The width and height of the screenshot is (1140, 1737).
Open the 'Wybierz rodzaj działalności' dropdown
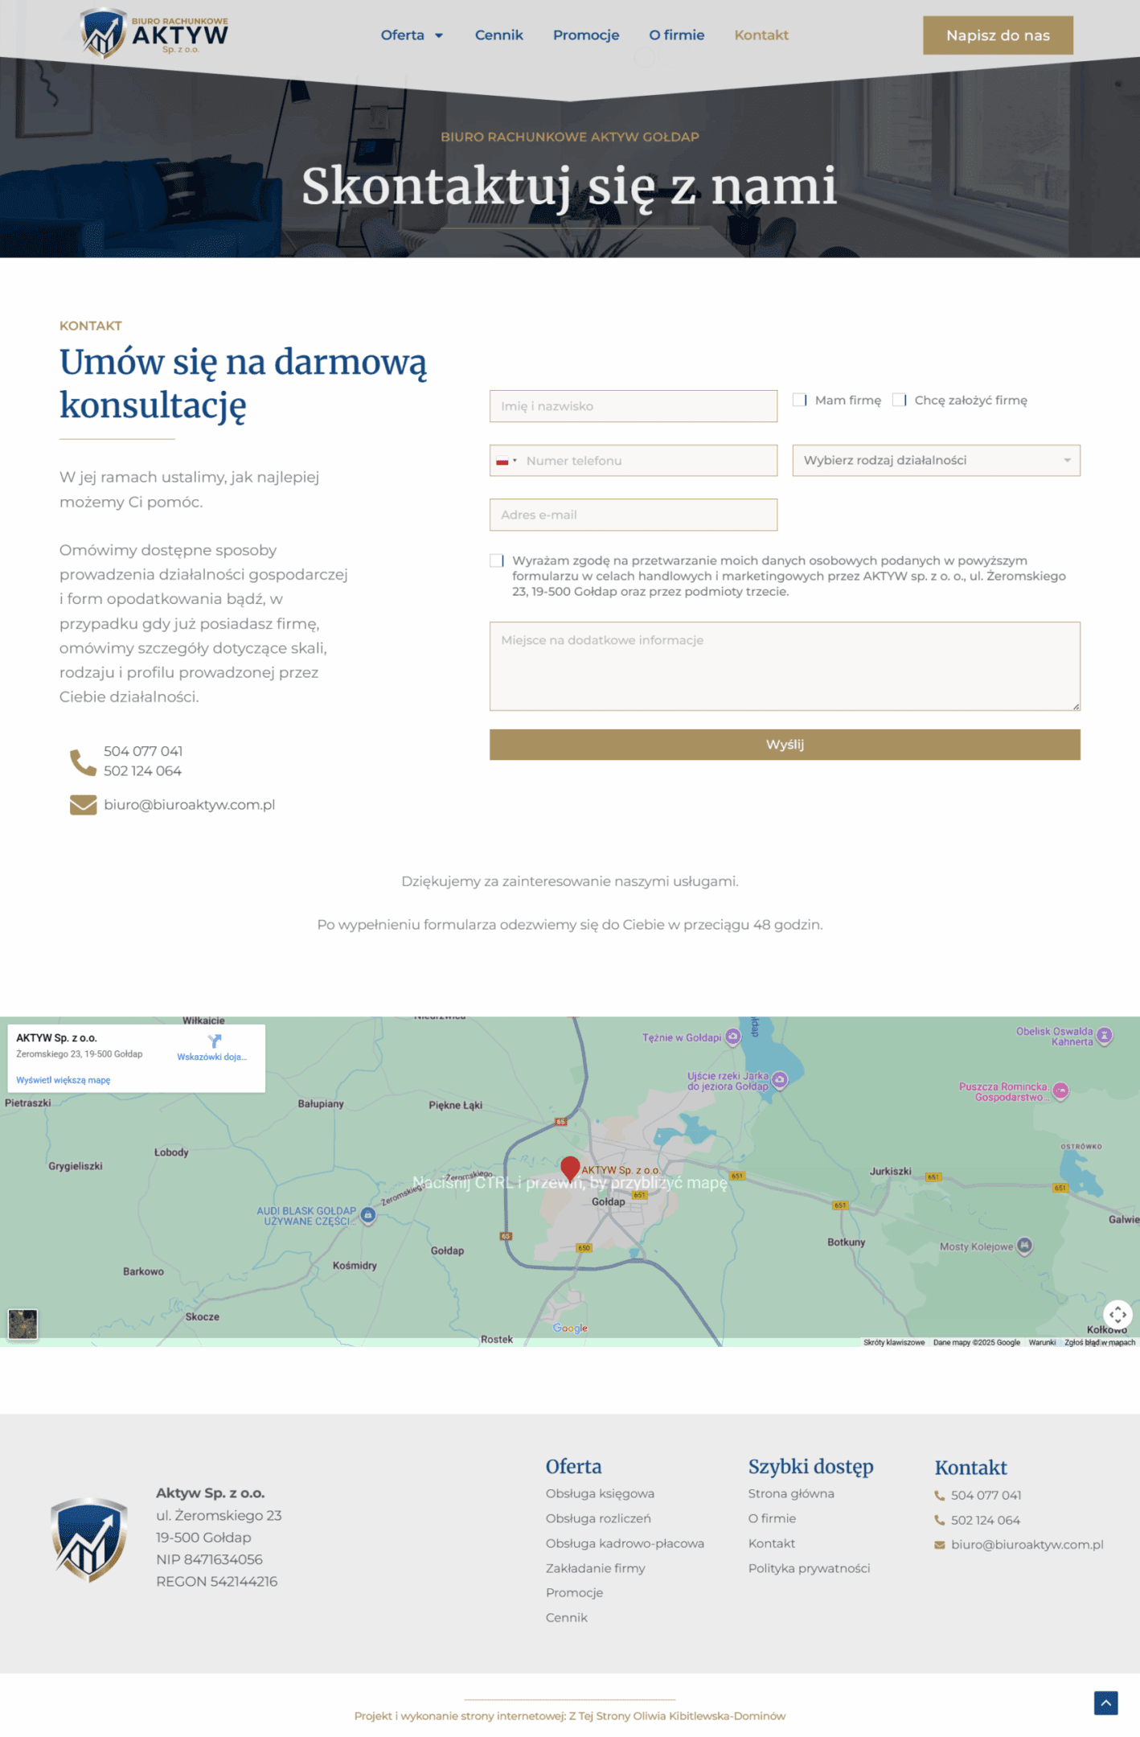point(936,461)
